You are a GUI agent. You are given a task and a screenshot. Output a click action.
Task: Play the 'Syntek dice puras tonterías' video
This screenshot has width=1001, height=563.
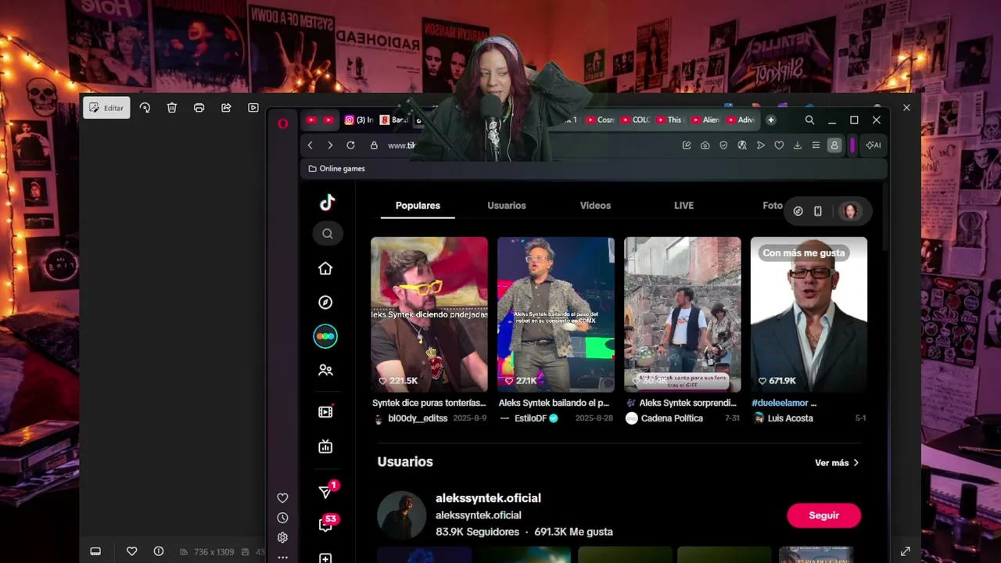[429, 314]
